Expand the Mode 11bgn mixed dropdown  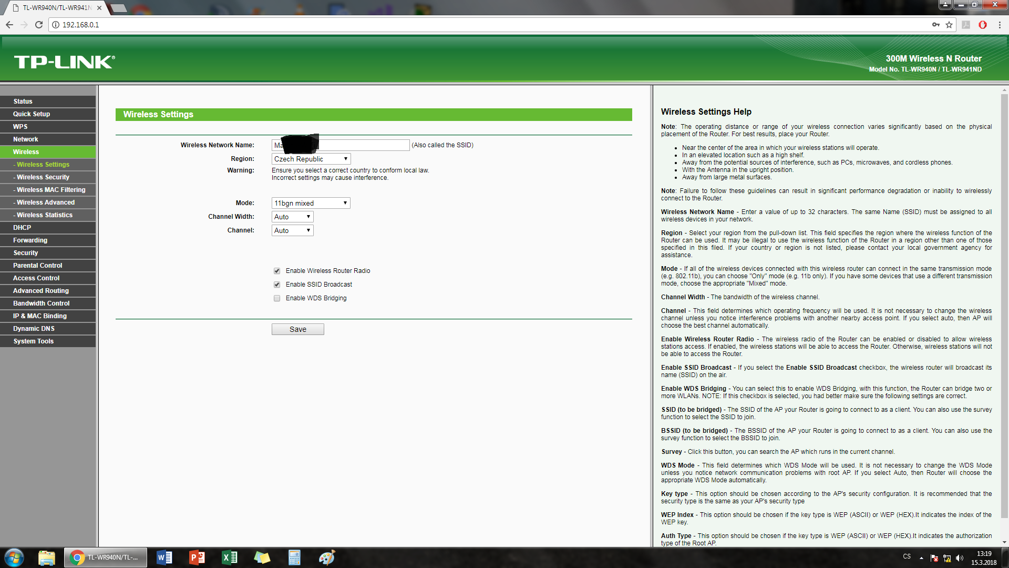click(311, 203)
